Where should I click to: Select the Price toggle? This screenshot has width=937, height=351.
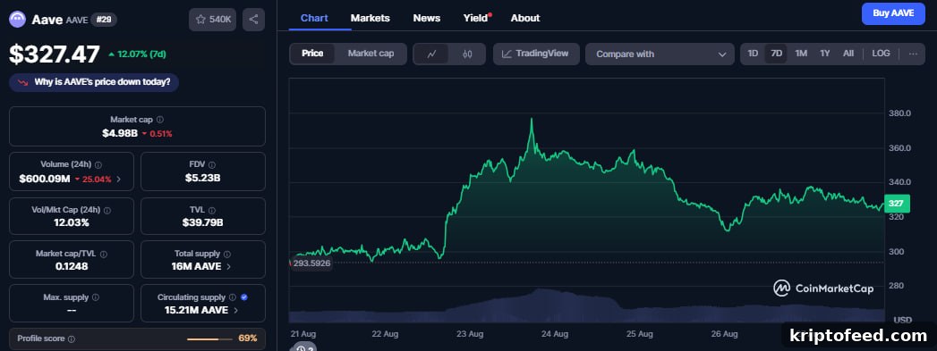tap(312, 54)
